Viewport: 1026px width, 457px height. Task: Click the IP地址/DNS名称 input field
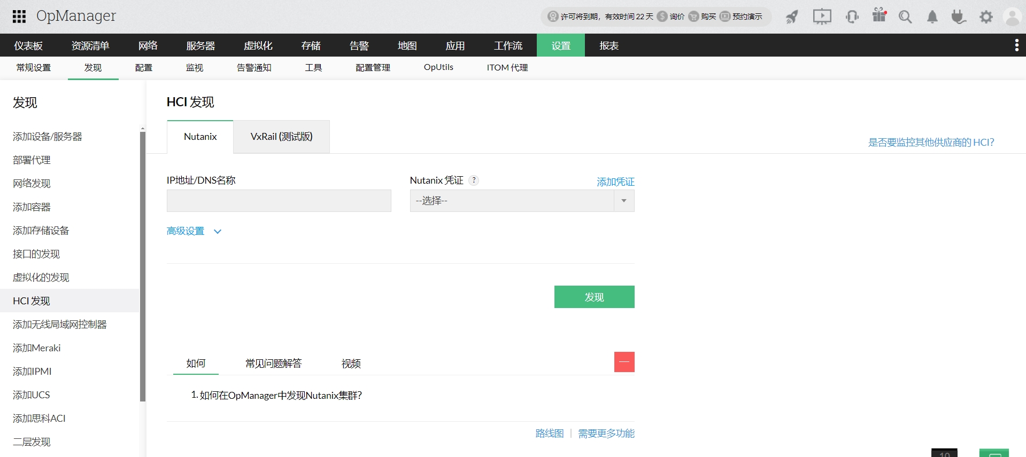coord(279,201)
